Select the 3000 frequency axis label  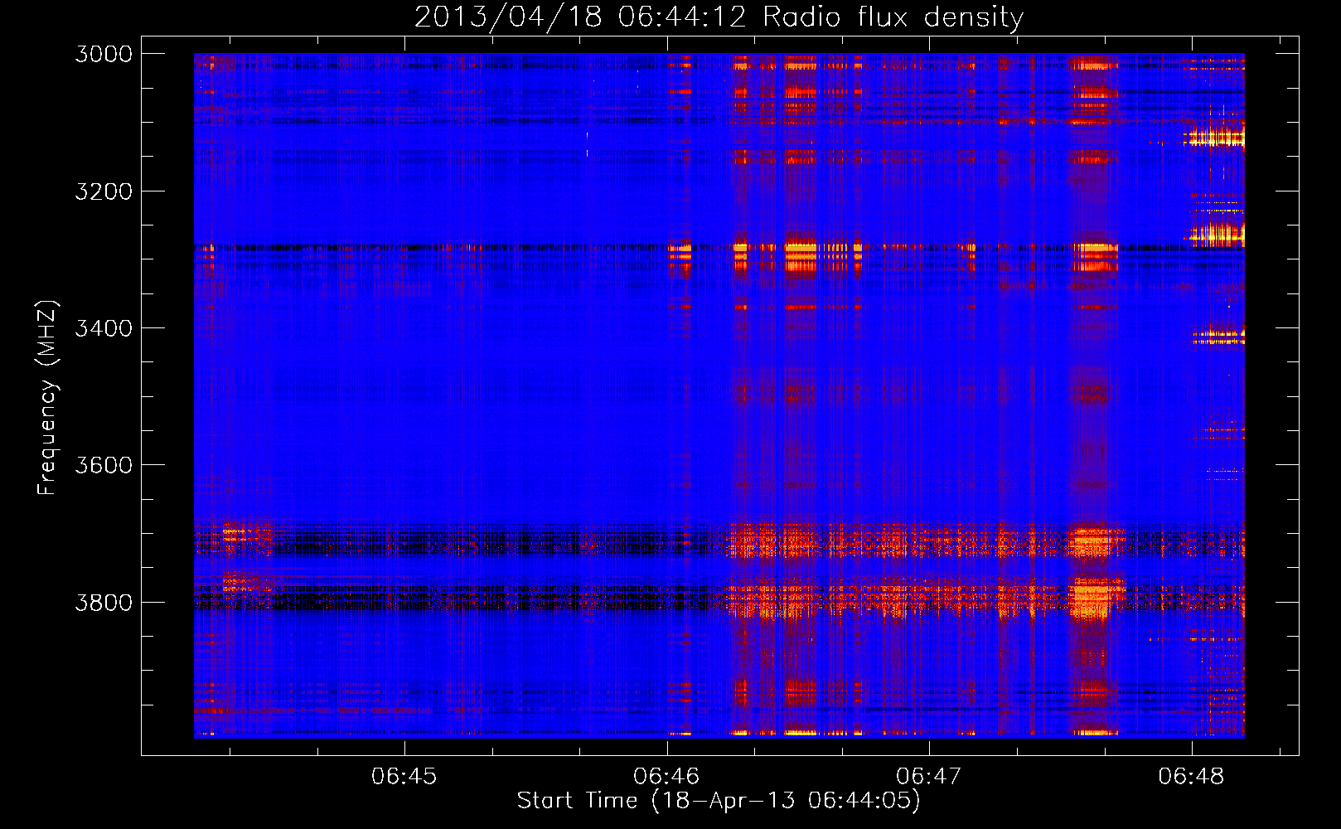pos(104,54)
